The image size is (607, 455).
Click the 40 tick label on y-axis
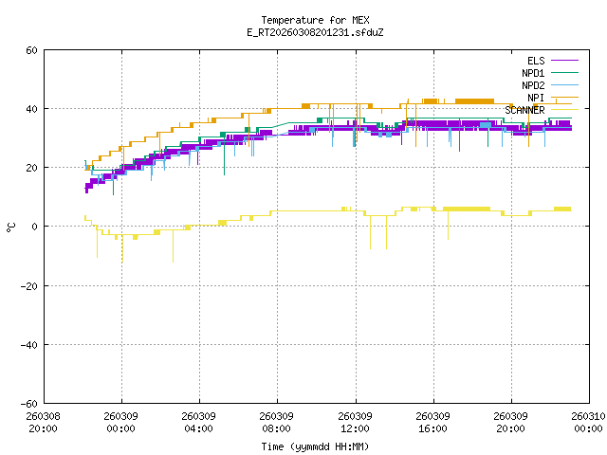pyautogui.click(x=31, y=109)
